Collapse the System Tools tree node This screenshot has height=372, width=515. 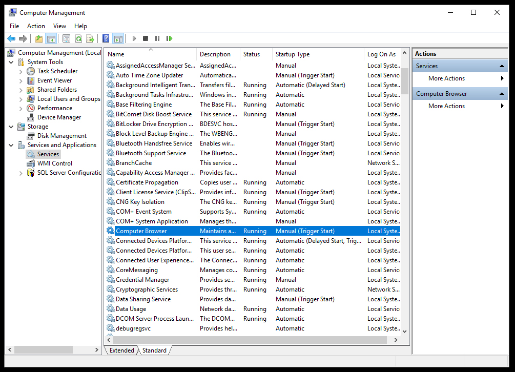coord(11,62)
